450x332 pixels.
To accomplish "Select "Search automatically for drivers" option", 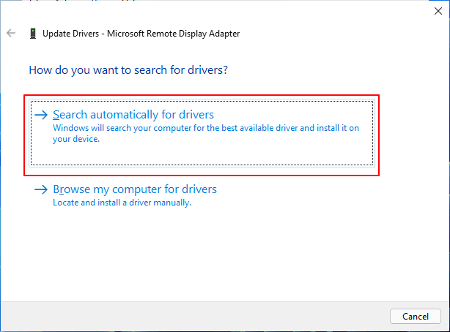I will tap(133, 115).
